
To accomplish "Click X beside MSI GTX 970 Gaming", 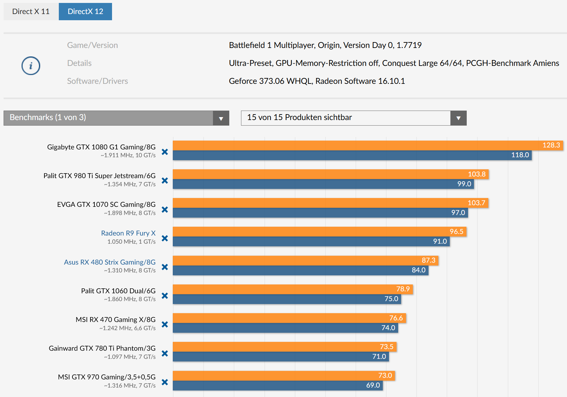I will coord(165,382).
